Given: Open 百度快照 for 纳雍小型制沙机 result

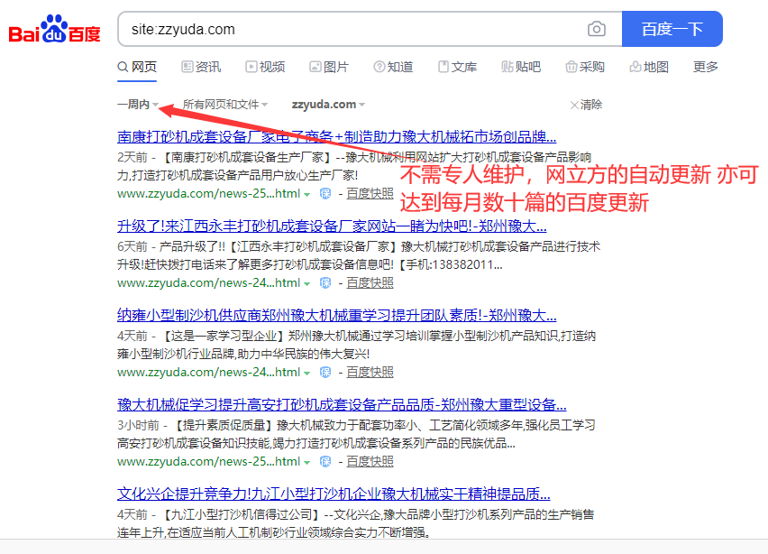Looking at the screenshot, I should [370, 372].
